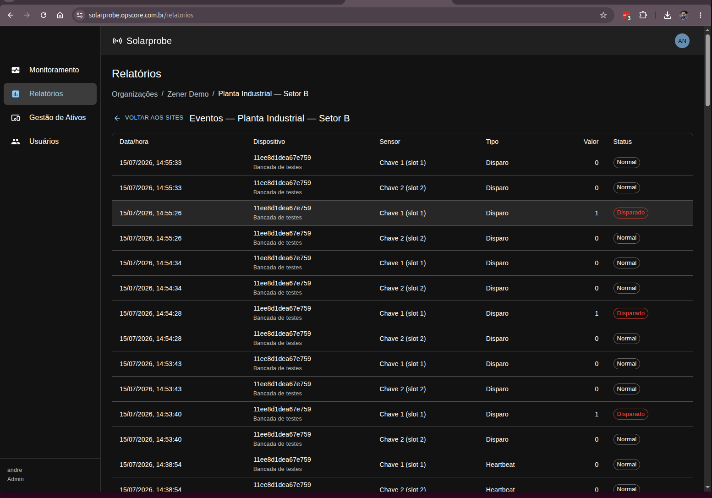Click the Usuários people icon
The height and width of the screenshot is (498, 712).
click(16, 142)
